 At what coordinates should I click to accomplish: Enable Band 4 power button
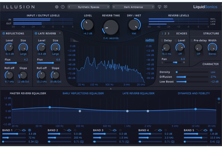166,130
